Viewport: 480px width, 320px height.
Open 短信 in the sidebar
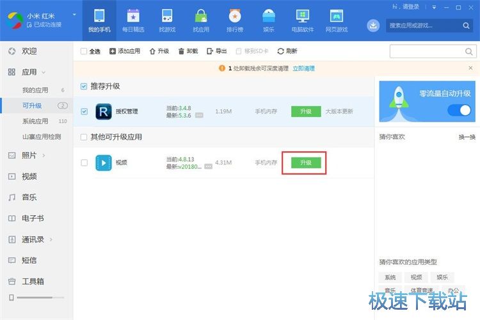click(29, 260)
